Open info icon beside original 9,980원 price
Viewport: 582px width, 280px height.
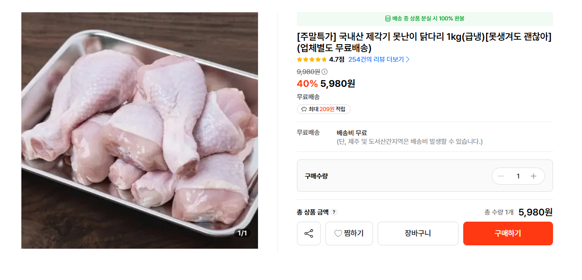tap(324, 72)
